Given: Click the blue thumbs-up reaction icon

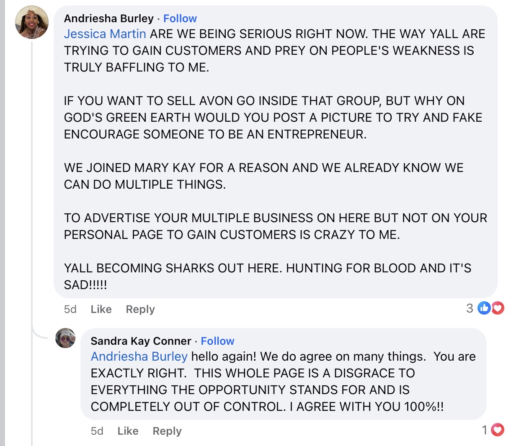Looking at the screenshot, I should pyautogui.click(x=484, y=308).
